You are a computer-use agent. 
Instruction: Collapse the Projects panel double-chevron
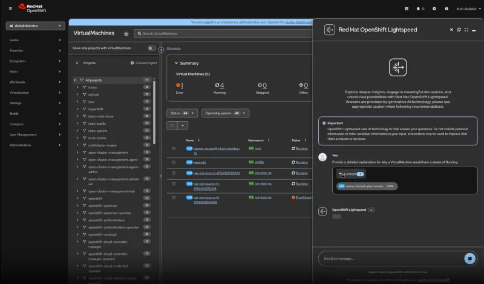pos(77,63)
